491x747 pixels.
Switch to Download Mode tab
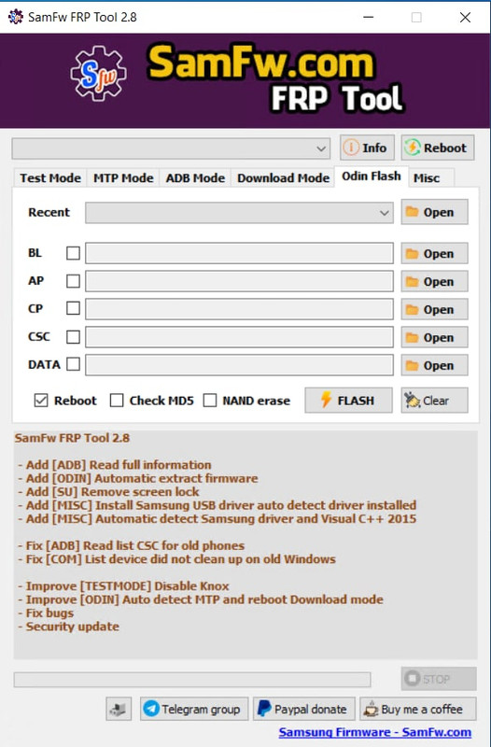click(284, 178)
